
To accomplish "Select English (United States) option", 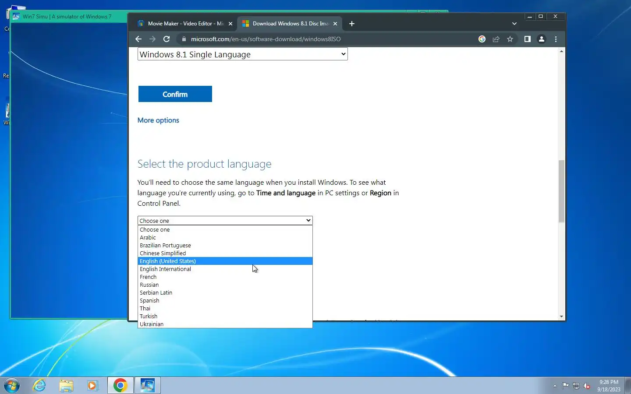I will pos(225,261).
